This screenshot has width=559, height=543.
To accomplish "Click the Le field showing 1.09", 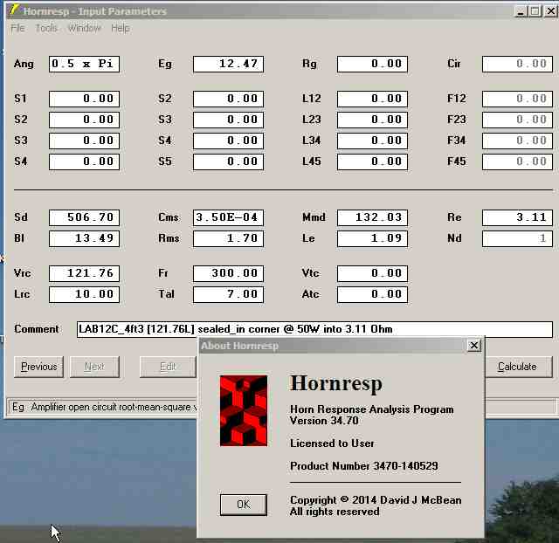I will (372, 238).
